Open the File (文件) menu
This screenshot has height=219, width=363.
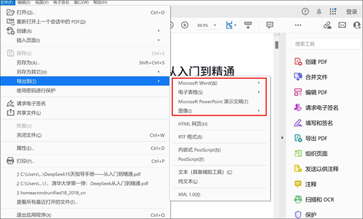7,2
